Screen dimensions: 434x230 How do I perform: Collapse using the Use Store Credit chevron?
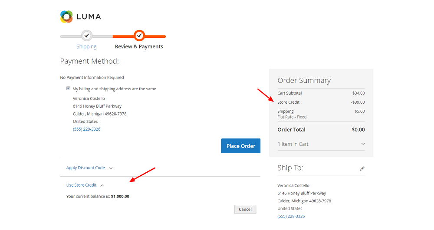coord(102,186)
